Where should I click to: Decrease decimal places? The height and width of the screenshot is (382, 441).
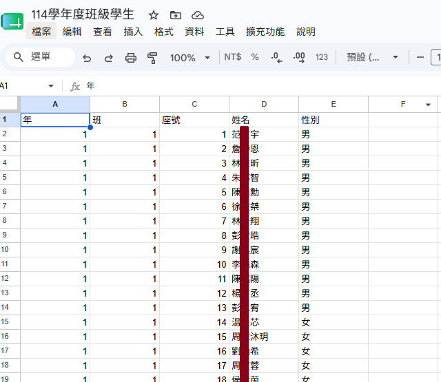[277, 57]
